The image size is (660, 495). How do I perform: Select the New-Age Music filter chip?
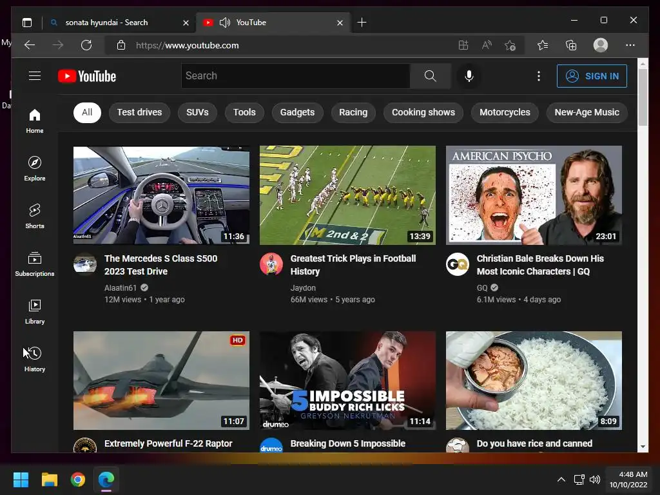587,112
